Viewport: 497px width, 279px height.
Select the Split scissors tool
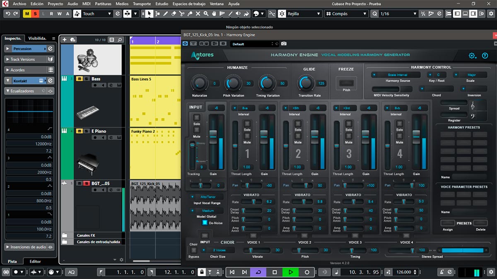pos(182,14)
